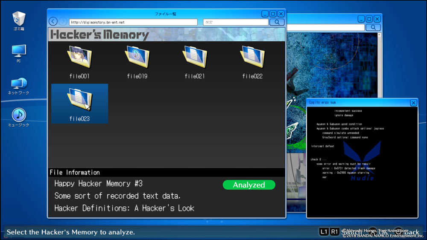Open the PC desktop icon
The width and height of the screenshot is (427, 240).
(x=19, y=53)
